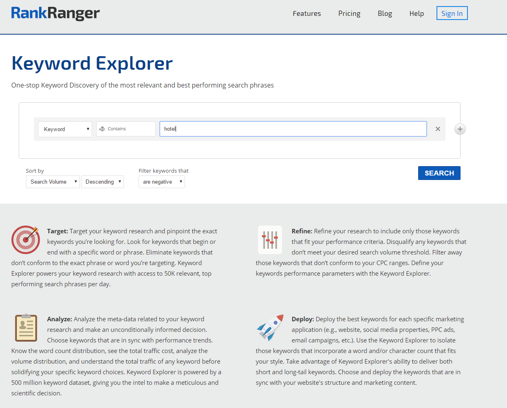Open the Help navigation link
This screenshot has height=408, width=507.
417,13
